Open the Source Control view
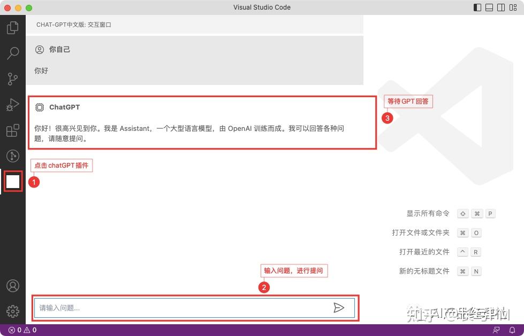524x336 pixels. pos(13,79)
